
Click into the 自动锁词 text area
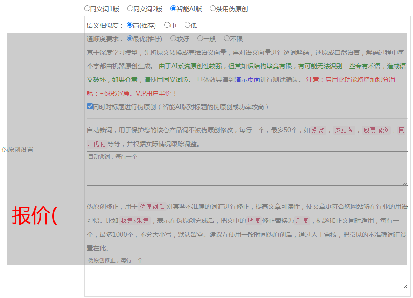247,168
